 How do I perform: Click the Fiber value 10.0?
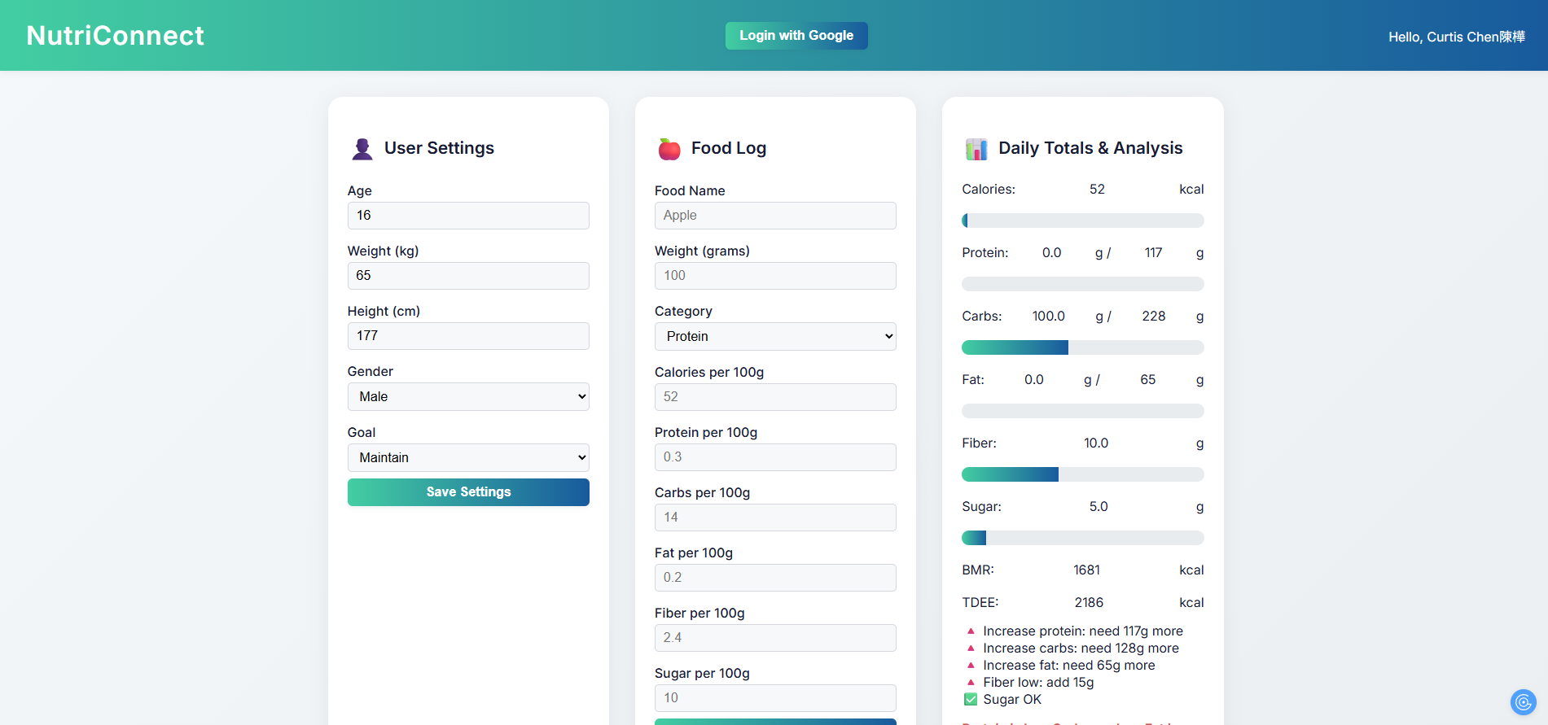click(x=1096, y=443)
